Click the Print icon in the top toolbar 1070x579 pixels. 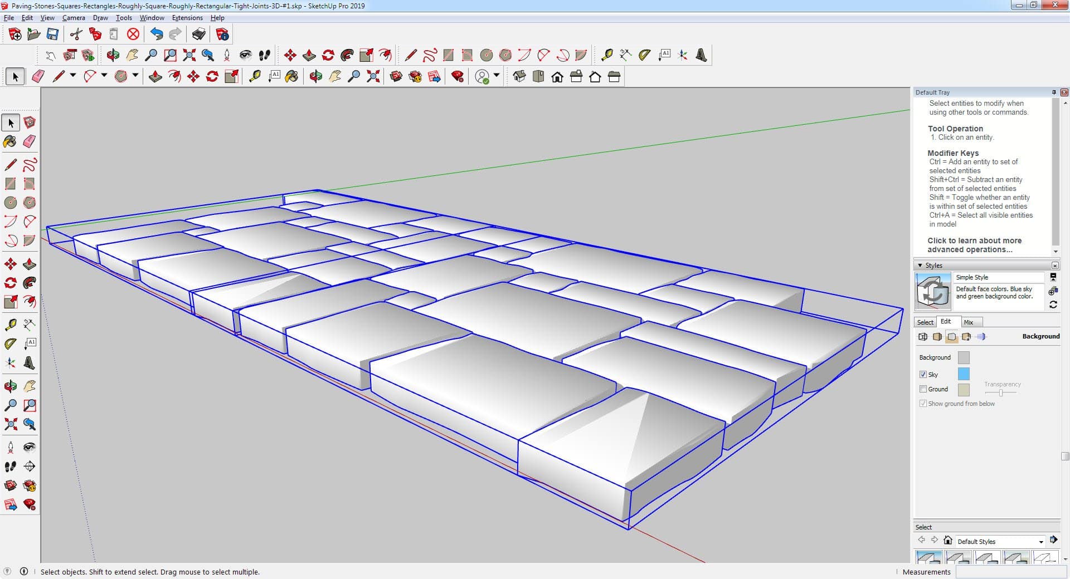coord(198,35)
